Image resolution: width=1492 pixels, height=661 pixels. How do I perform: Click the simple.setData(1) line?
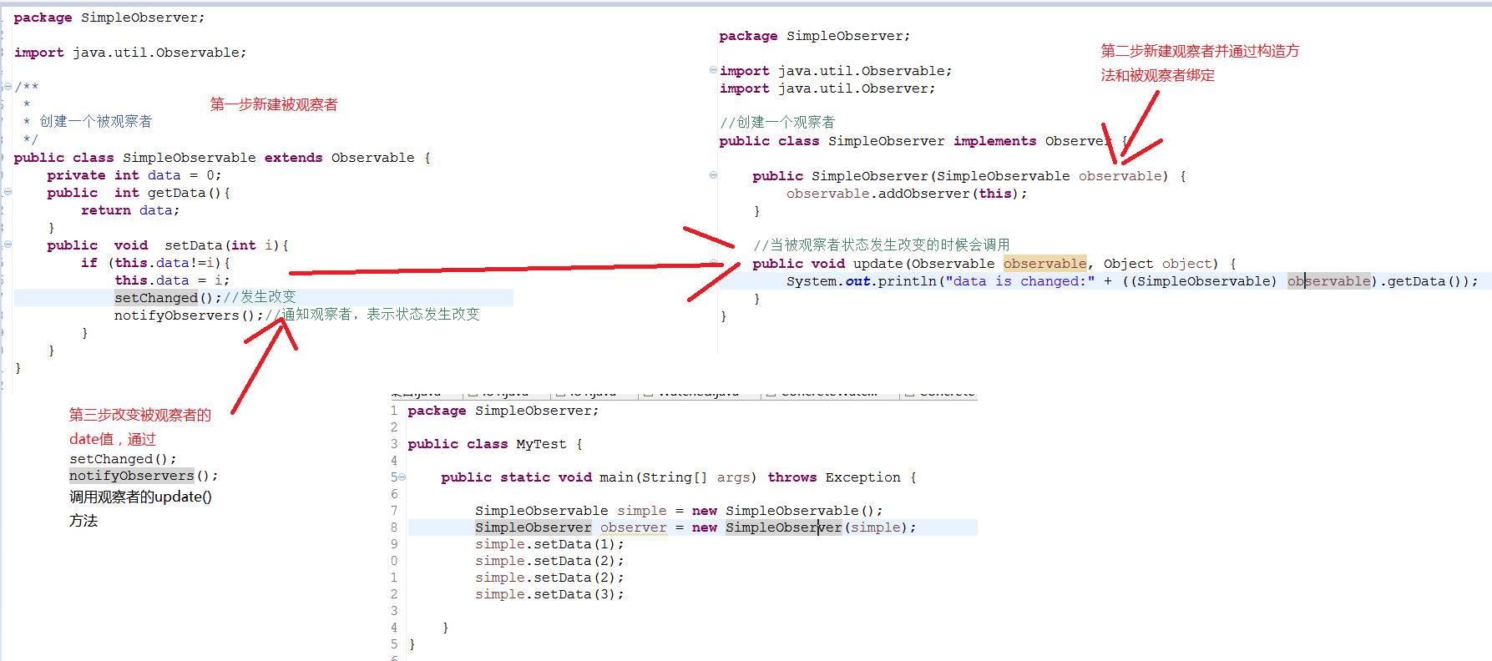[x=549, y=544]
